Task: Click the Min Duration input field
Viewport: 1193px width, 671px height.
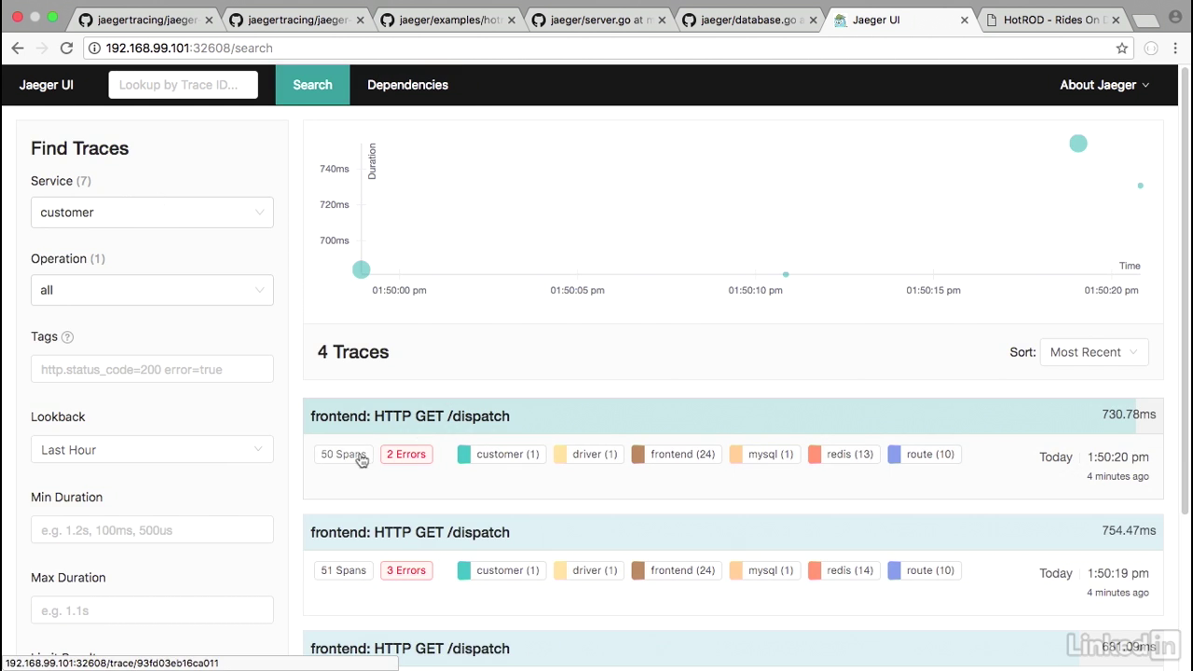Action: [x=152, y=530]
